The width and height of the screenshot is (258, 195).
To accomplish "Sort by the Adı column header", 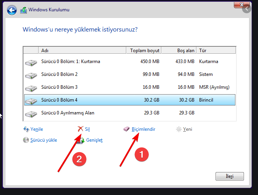I will [x=82, y=51].
